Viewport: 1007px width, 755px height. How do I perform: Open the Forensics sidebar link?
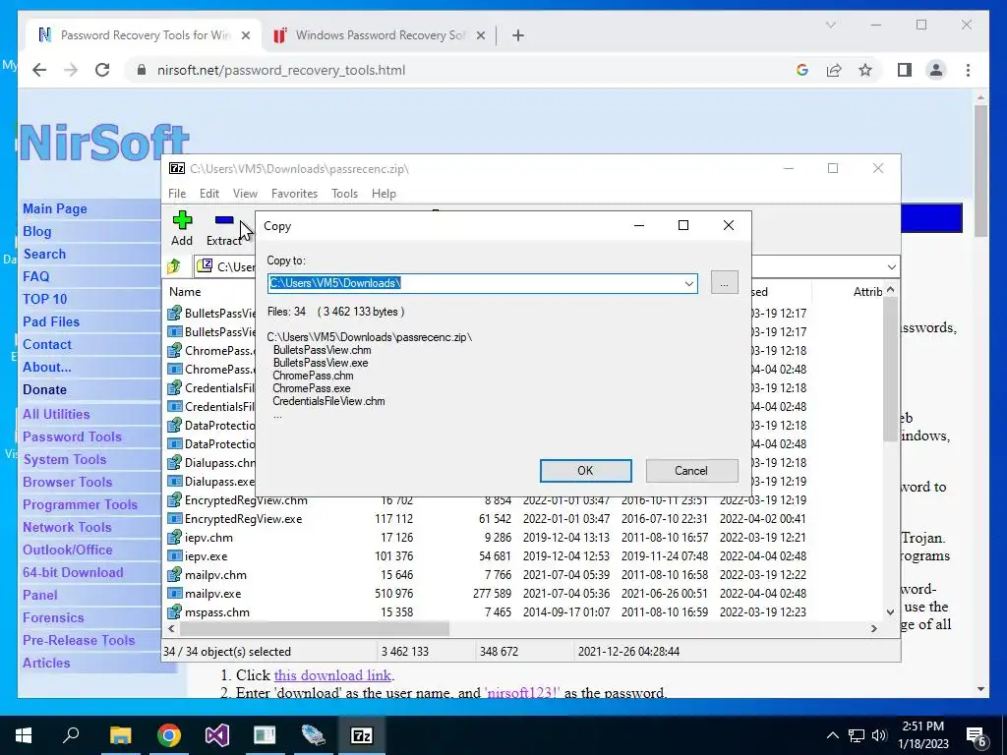tap(53, 617)
